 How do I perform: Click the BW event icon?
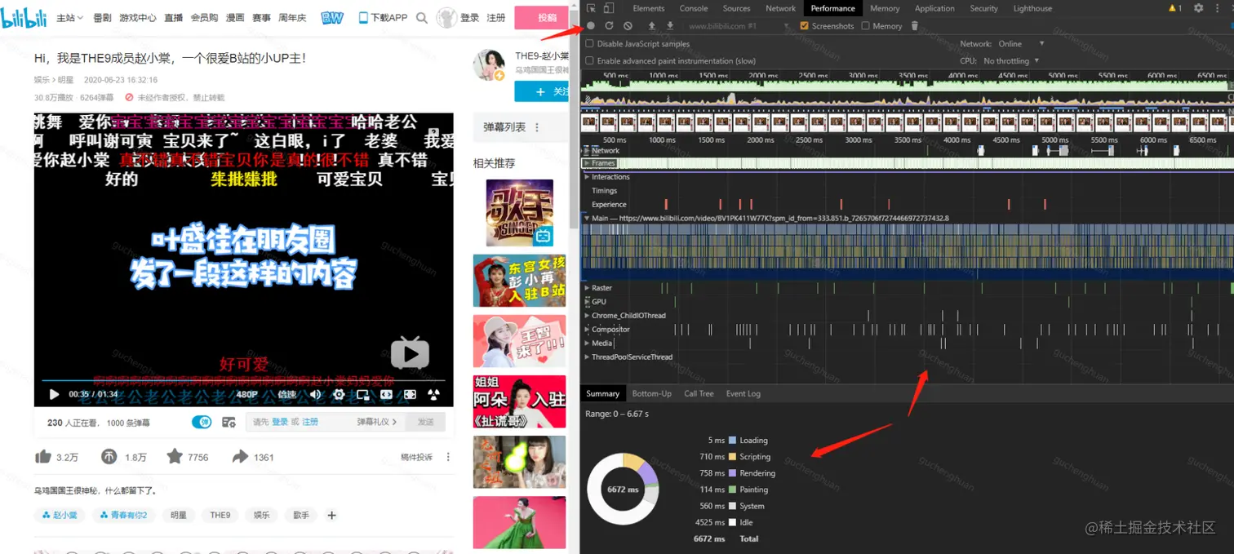tap(332, 17)
